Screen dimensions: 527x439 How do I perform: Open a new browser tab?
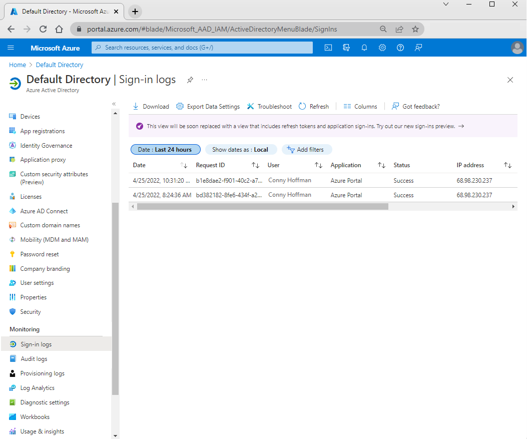point(135,12)
